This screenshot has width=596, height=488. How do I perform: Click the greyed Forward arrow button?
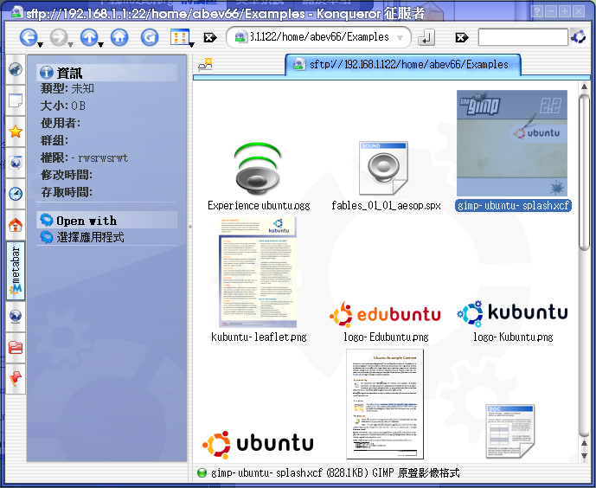pos(59,37)
